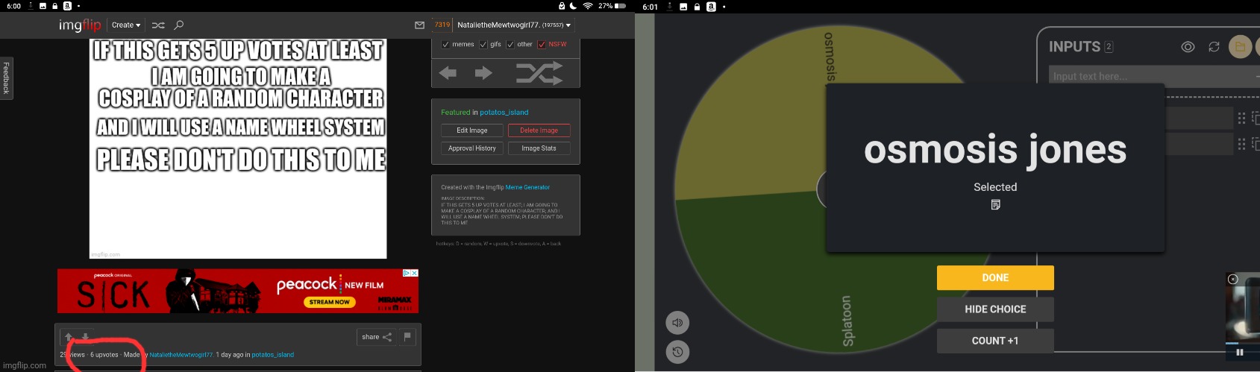Click the drag handle of the second input row
1260x372 pixels.
coord(1241,144)
